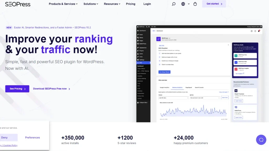Open the Metric 'Max actions in one visit' dropdown
Image resolution: width=269 pixels, height=151 pixels.
coord(205,98)
